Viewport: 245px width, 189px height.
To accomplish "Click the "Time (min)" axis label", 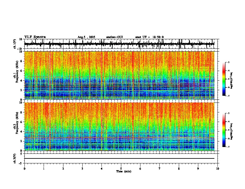I will (x=124, y=171).
